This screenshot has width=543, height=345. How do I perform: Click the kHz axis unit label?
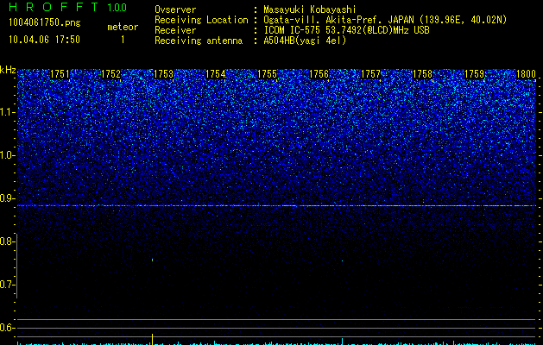click(x=8, y=70)
